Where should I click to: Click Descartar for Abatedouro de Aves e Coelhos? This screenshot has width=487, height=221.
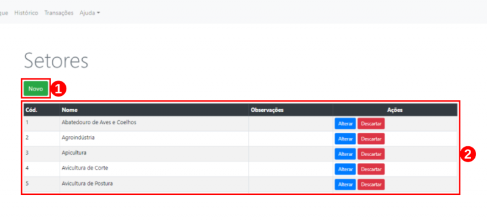click(x=371, y=124)
